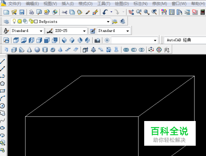Select the Helix tool

pos(68,50)
